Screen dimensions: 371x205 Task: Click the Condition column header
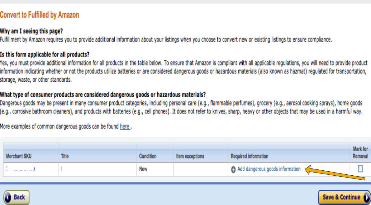(148, 156)
